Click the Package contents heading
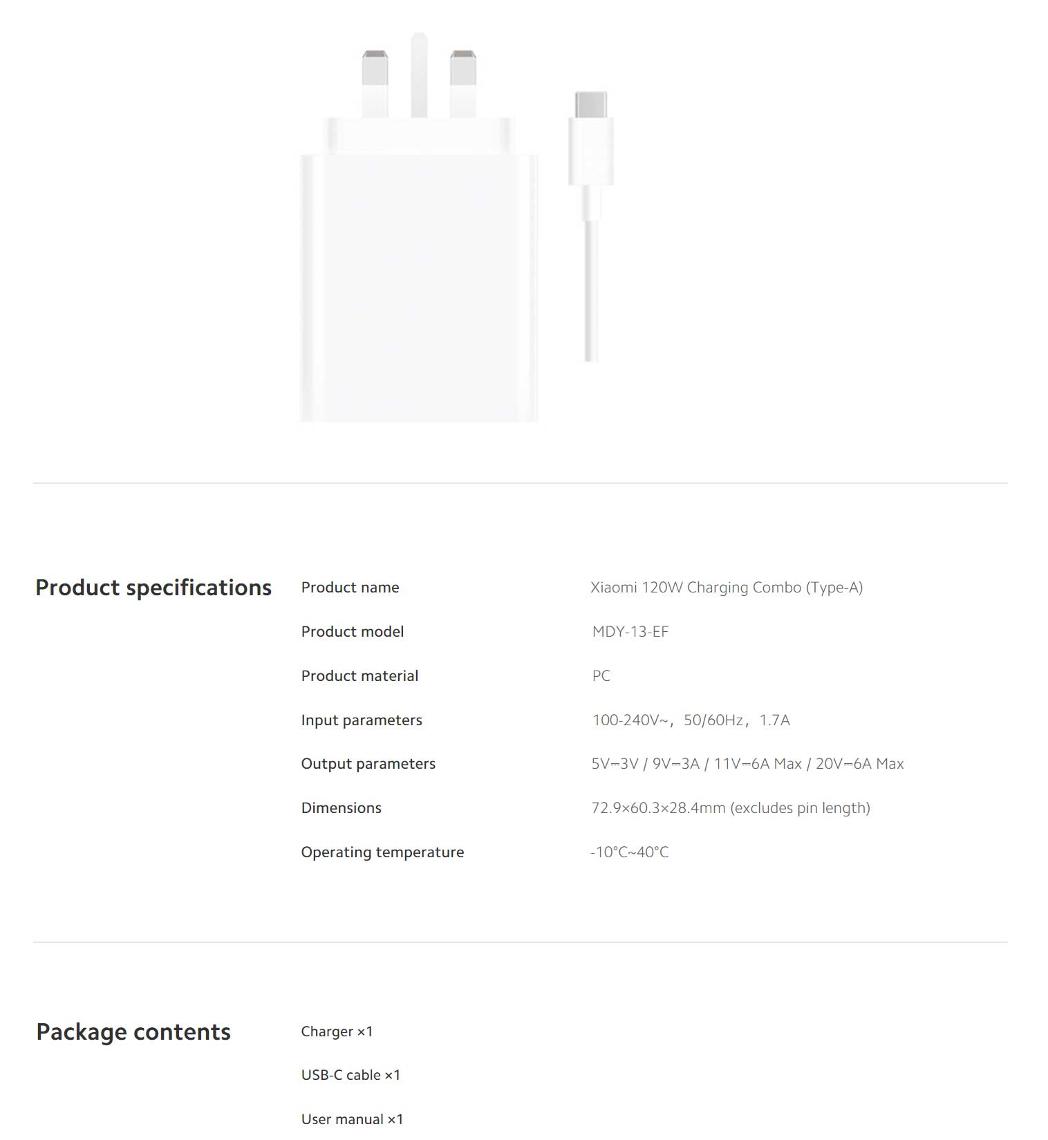Image resolution: width=1048 pixels, height=1140 pixels. pos(133,1032)
